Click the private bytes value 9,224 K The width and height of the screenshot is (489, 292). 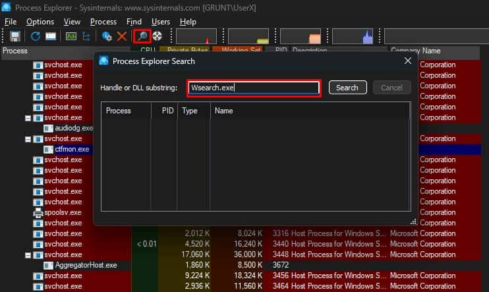click(x=197, y=276)
